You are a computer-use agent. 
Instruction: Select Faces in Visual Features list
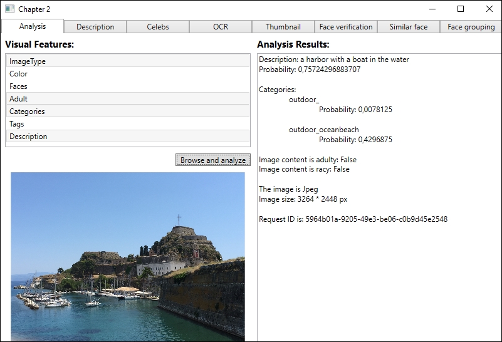[128, 86]
